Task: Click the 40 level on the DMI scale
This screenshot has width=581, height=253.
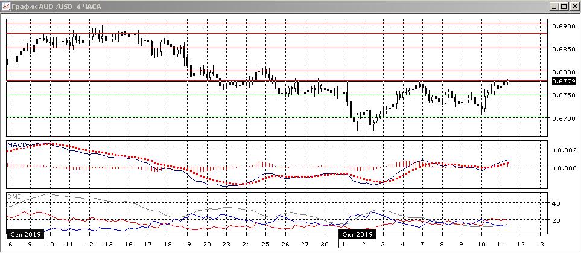Action: 556,203
